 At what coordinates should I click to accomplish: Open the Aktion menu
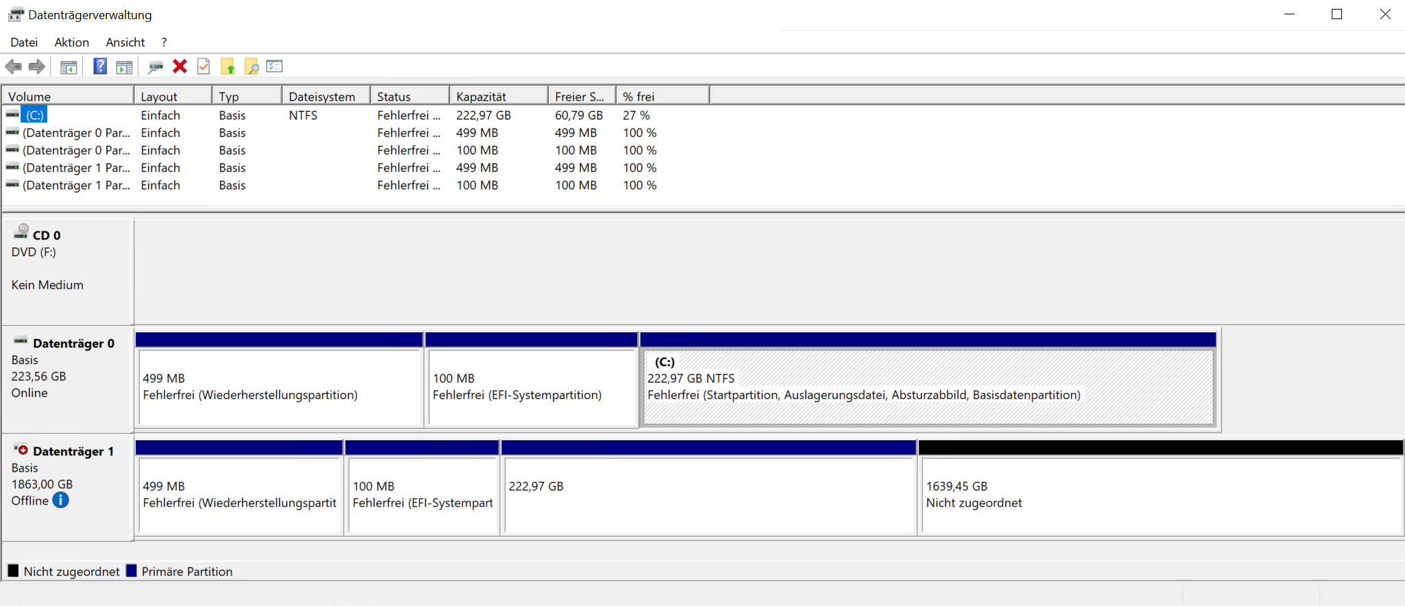[x=72, y=42]
